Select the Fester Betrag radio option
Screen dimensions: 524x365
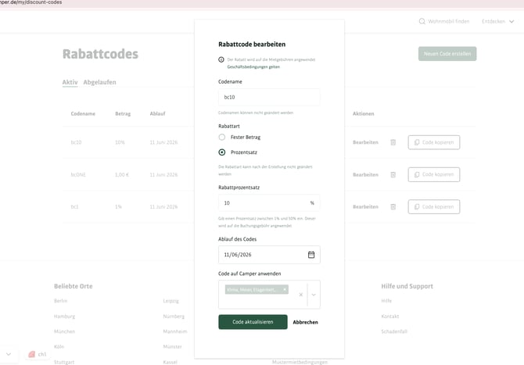click(222, 138)
